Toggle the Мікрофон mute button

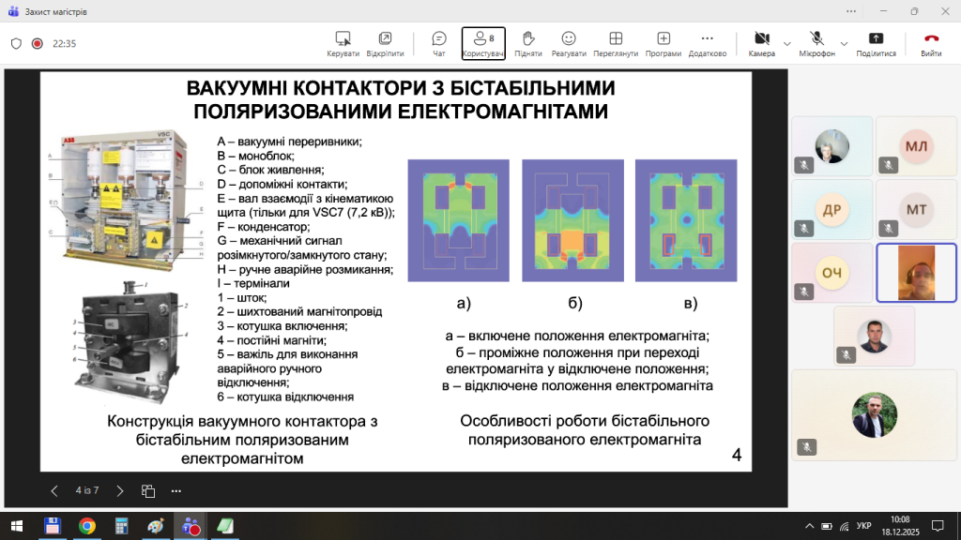(816, 44)
